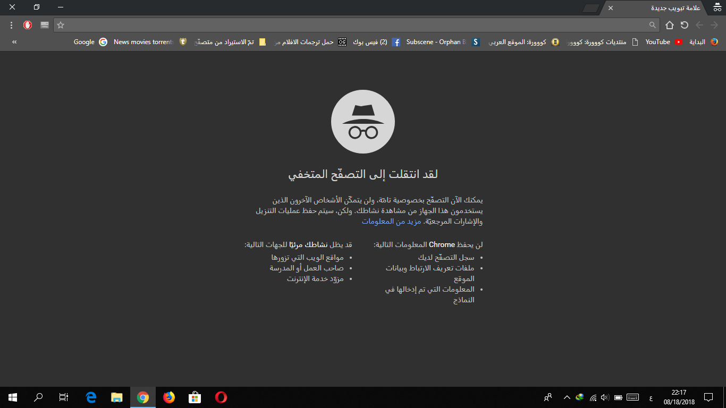
Task: Click inside the address bar
Action: (356, 25)
